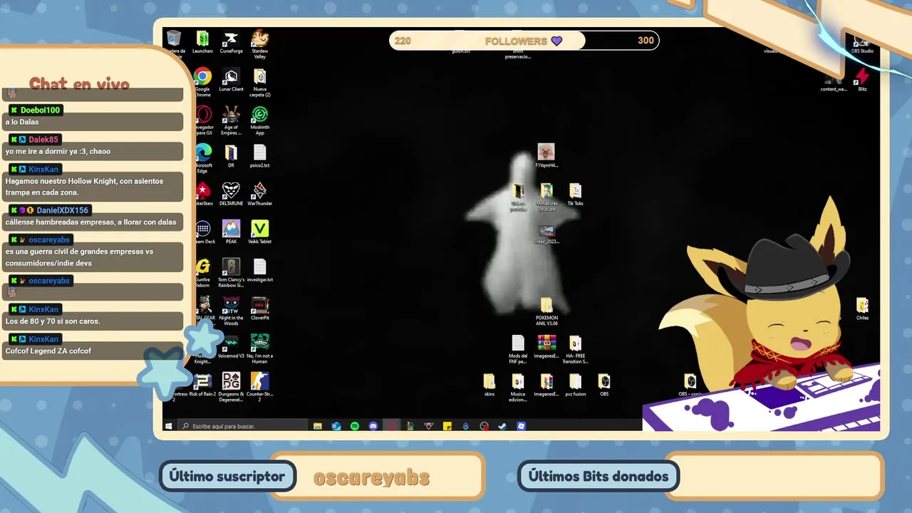Open Discord from the taskbar

(x=373, y=426)
